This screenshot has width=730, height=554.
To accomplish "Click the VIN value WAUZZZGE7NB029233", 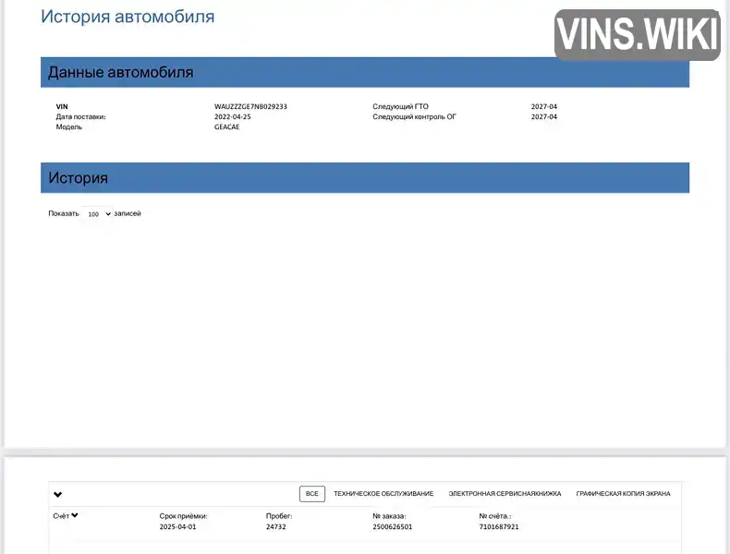I will [x=250, y=106].
